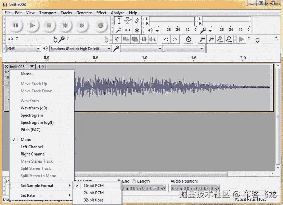Viewport: 283px width, 205px height.
Task: Click green Play-at-speed button
Action: pos(241,39)
